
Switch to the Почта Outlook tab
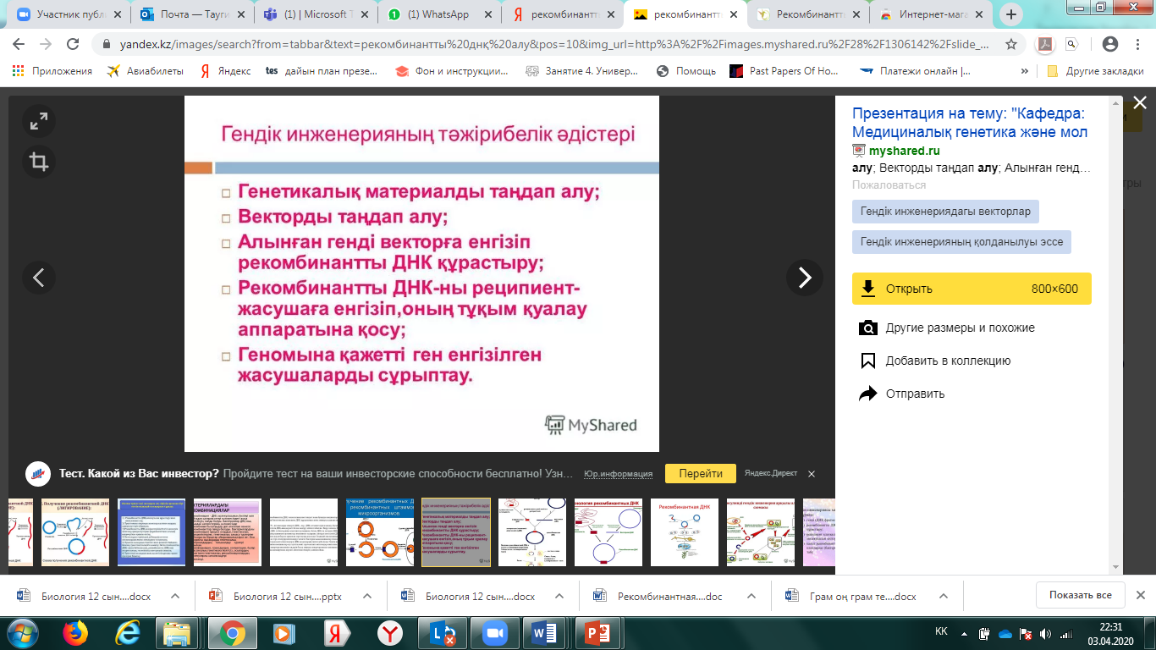194,14
